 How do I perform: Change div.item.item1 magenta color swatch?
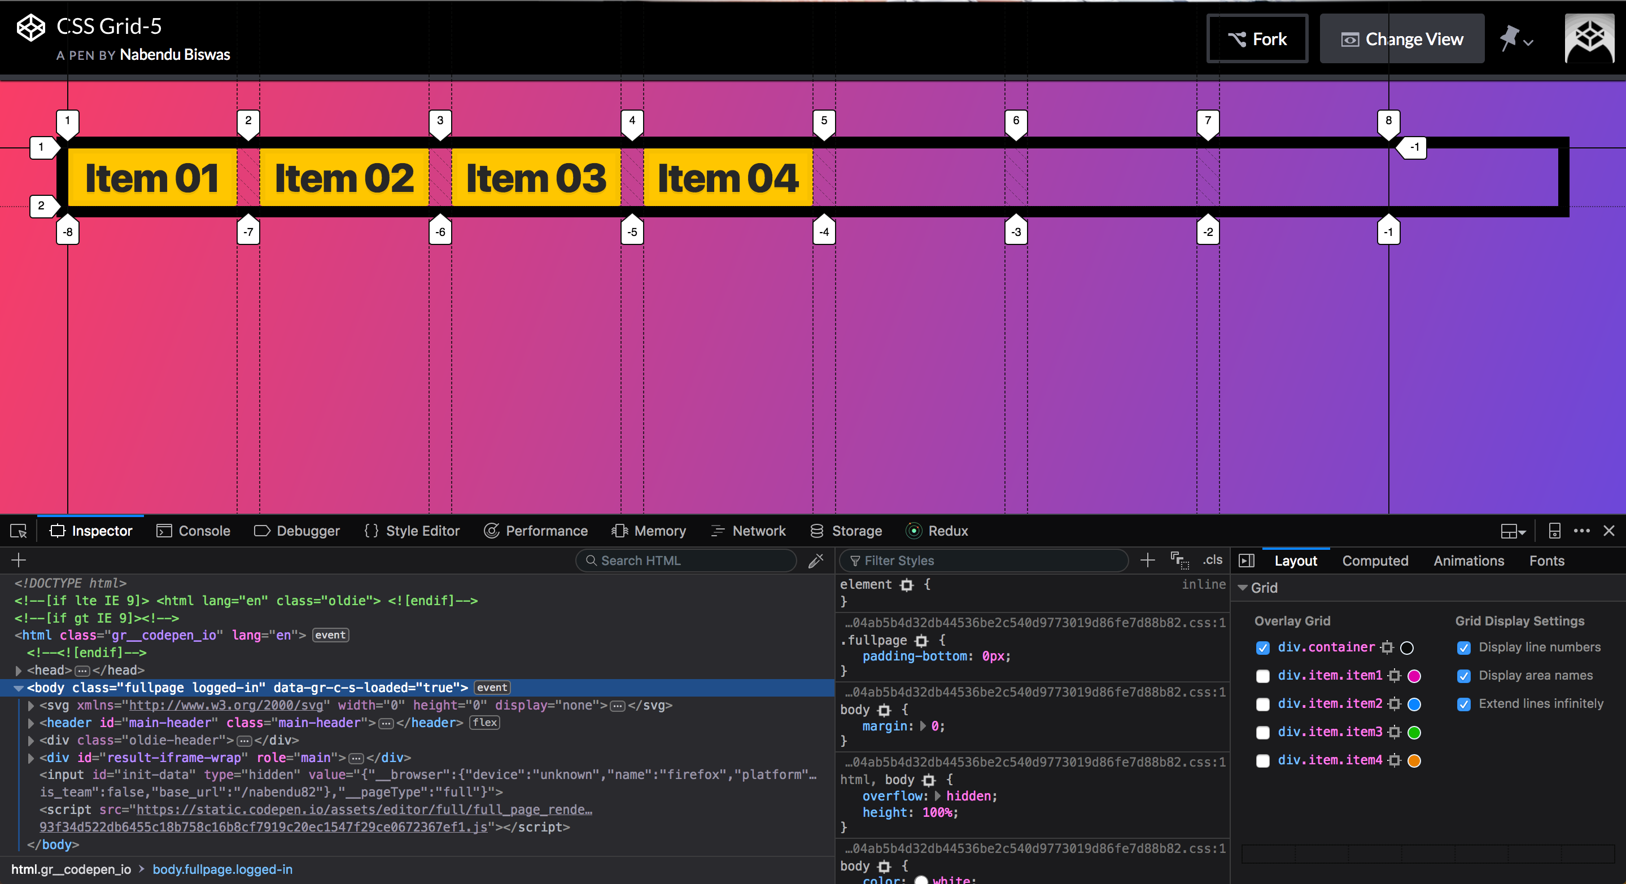[x=1414, y=676]
